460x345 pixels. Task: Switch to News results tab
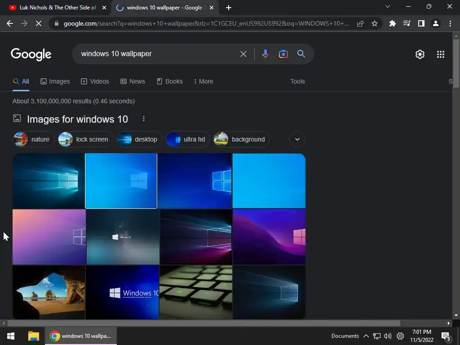[133, 82]
